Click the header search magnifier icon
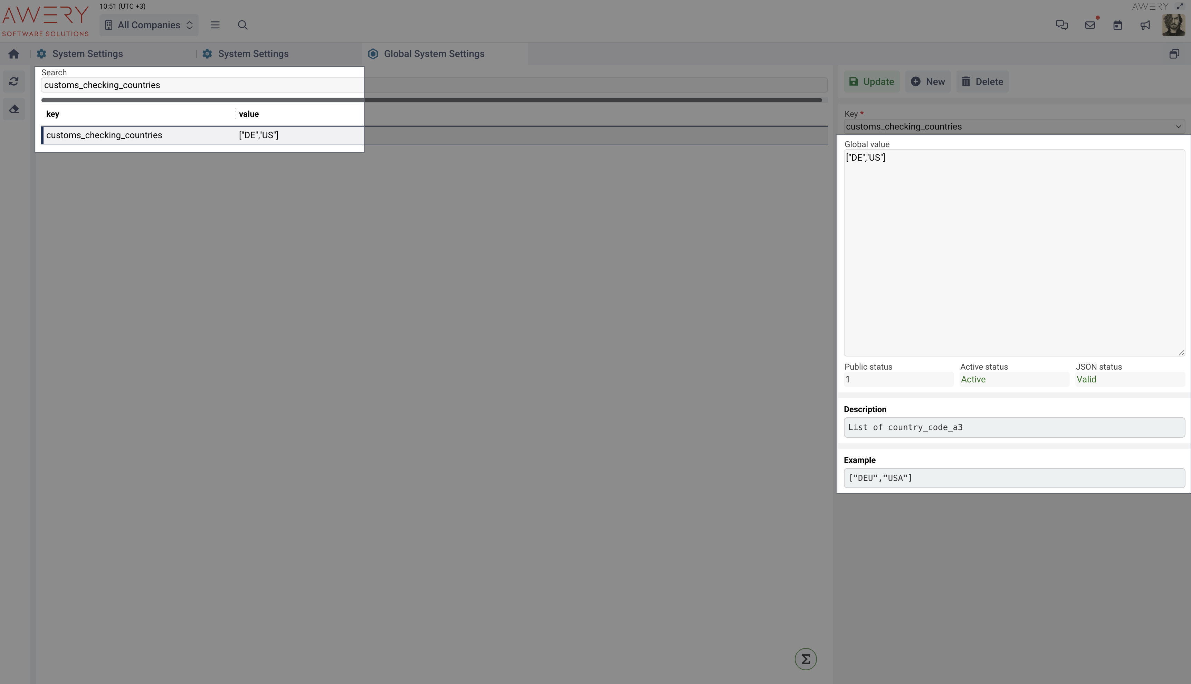 tap(242, 25)
